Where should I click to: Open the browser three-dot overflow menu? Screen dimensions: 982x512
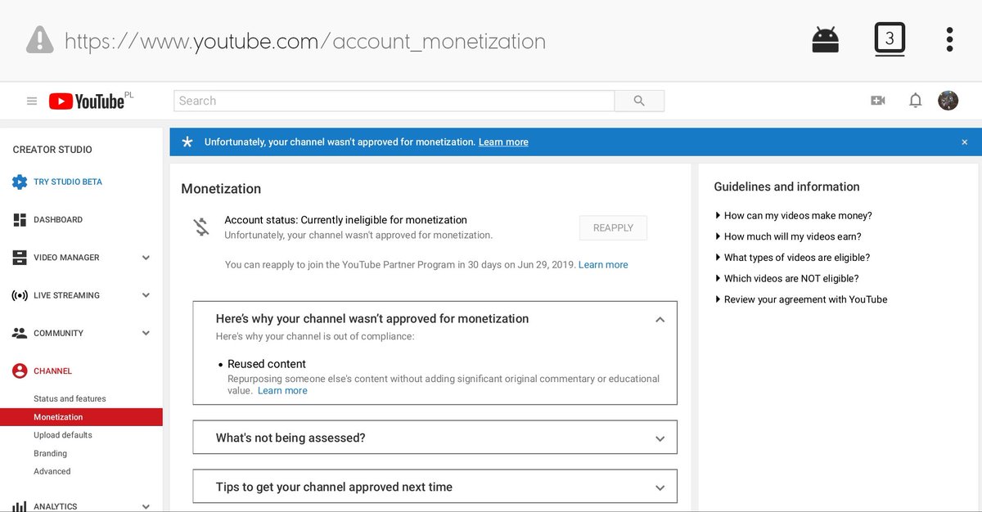pyautogui.click(x=949, y=39)
